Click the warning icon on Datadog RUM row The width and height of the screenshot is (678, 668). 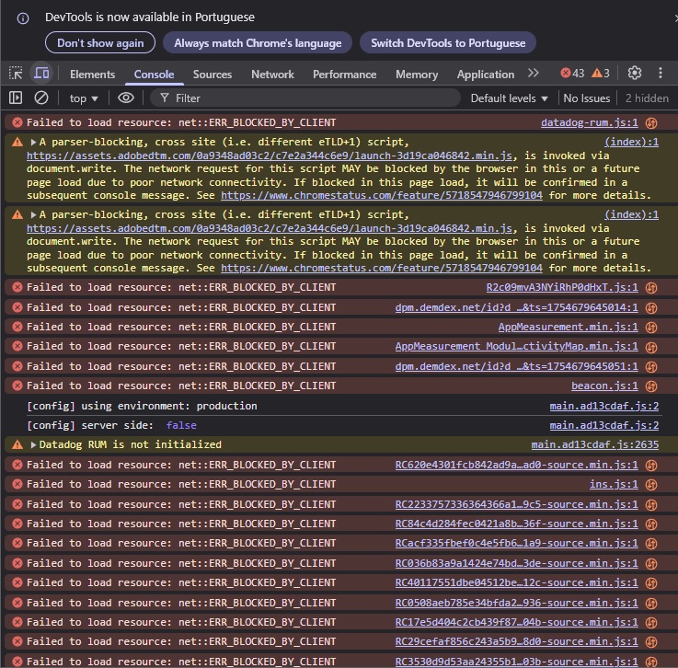pyautogui.click(x=17, y=444)
